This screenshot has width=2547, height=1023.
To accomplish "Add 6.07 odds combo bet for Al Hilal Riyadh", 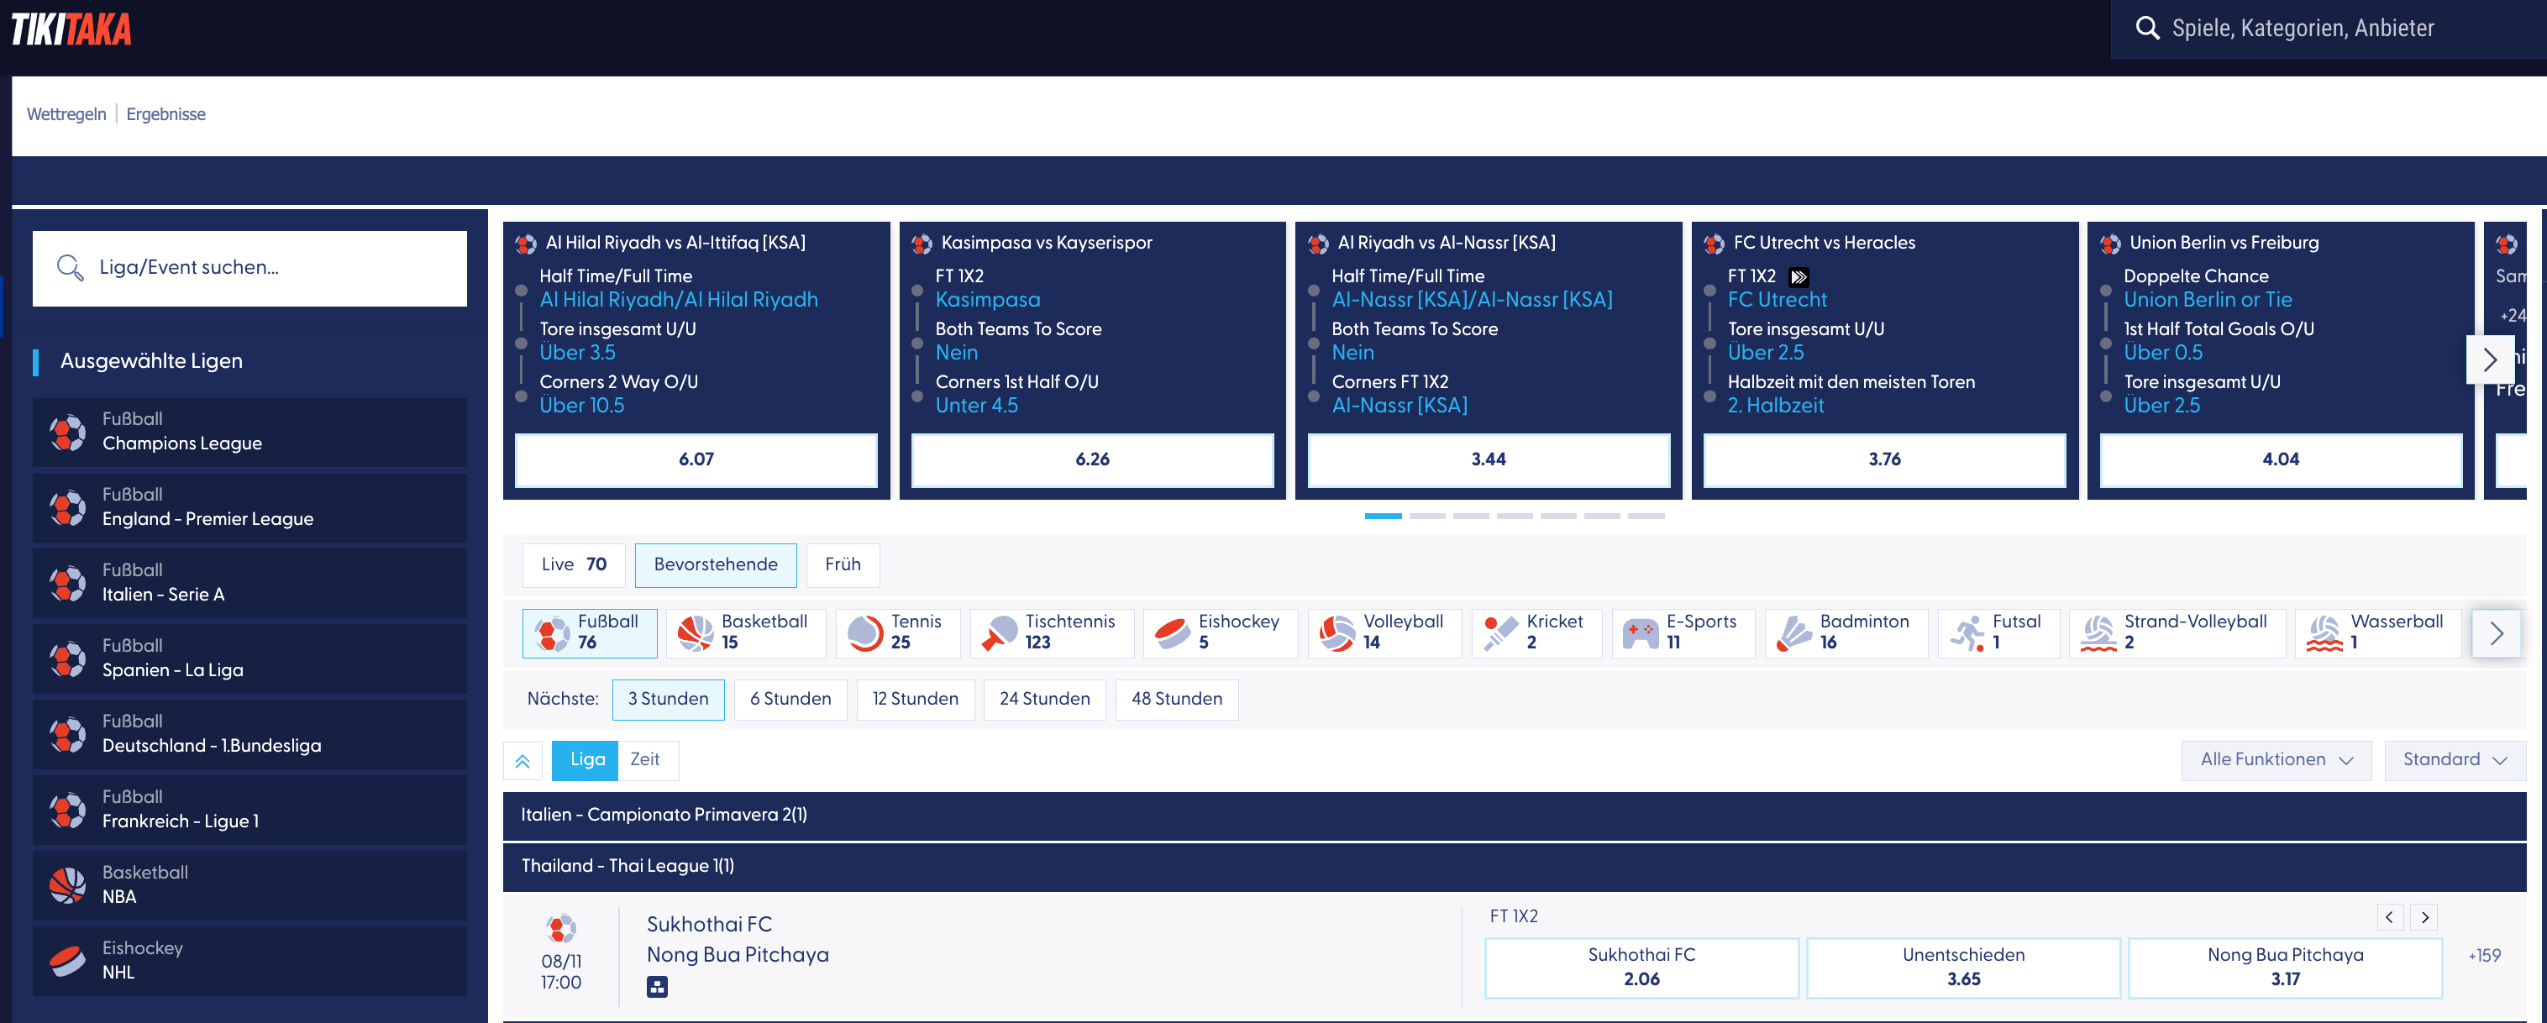I will 696,459.
